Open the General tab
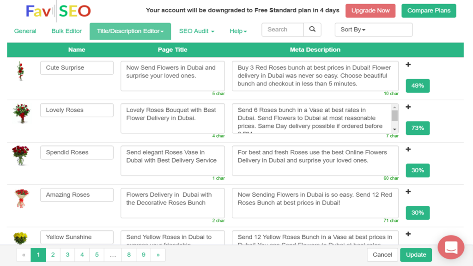This screenshot has height=266, width=473. tap(25, 31)
